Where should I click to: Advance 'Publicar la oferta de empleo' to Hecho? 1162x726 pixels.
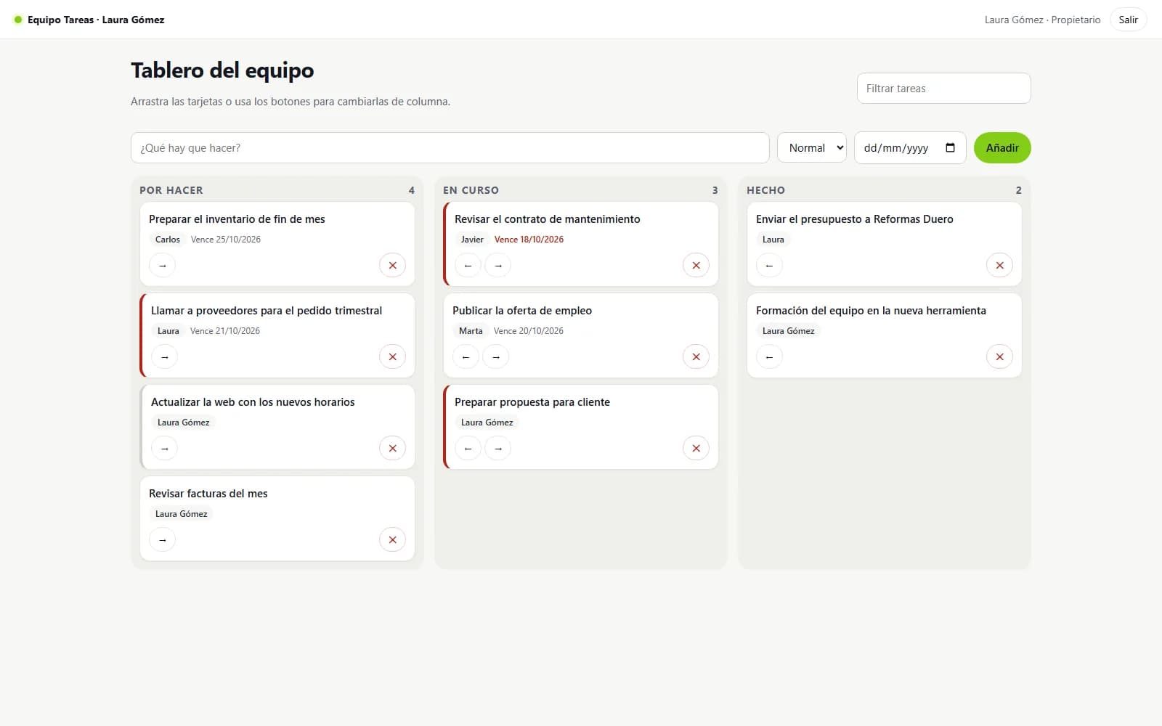[x=495, y=357]
